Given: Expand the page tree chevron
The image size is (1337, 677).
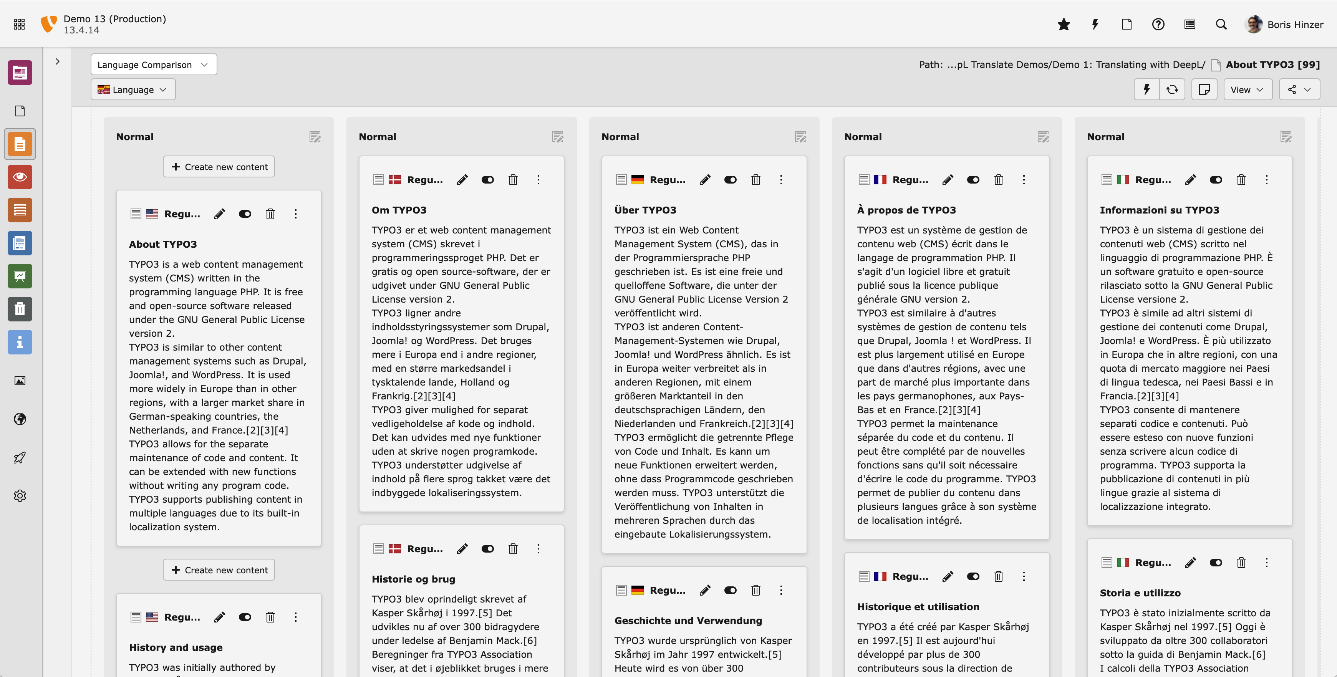Looking at the screenshot, I should coord(58,61).
